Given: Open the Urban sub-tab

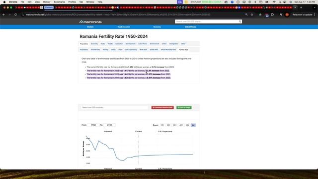Looking at the screenshot, I should [x=113, y=50].
